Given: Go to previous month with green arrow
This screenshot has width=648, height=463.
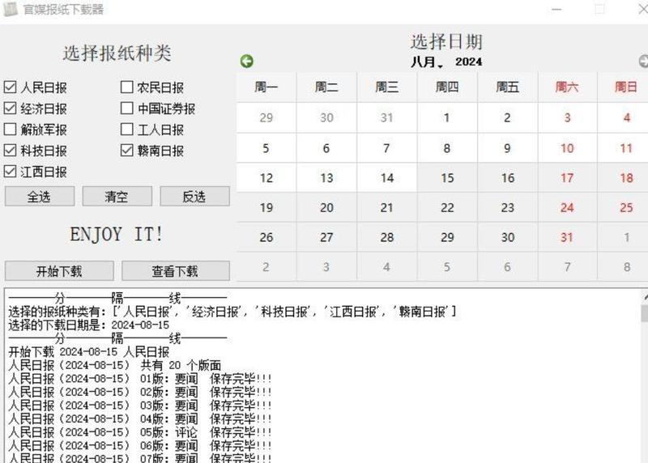Looking at the screenshot, I should (247, 62).
